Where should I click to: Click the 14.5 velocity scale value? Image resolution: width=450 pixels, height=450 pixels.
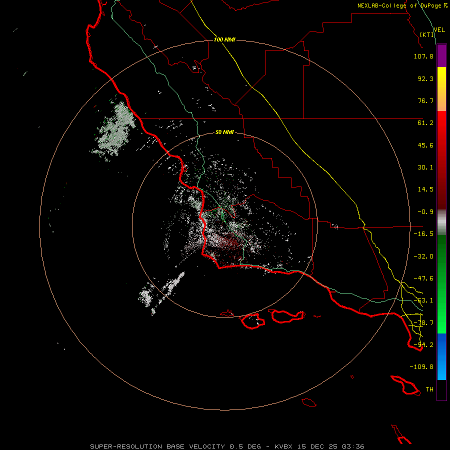point(425,189)
